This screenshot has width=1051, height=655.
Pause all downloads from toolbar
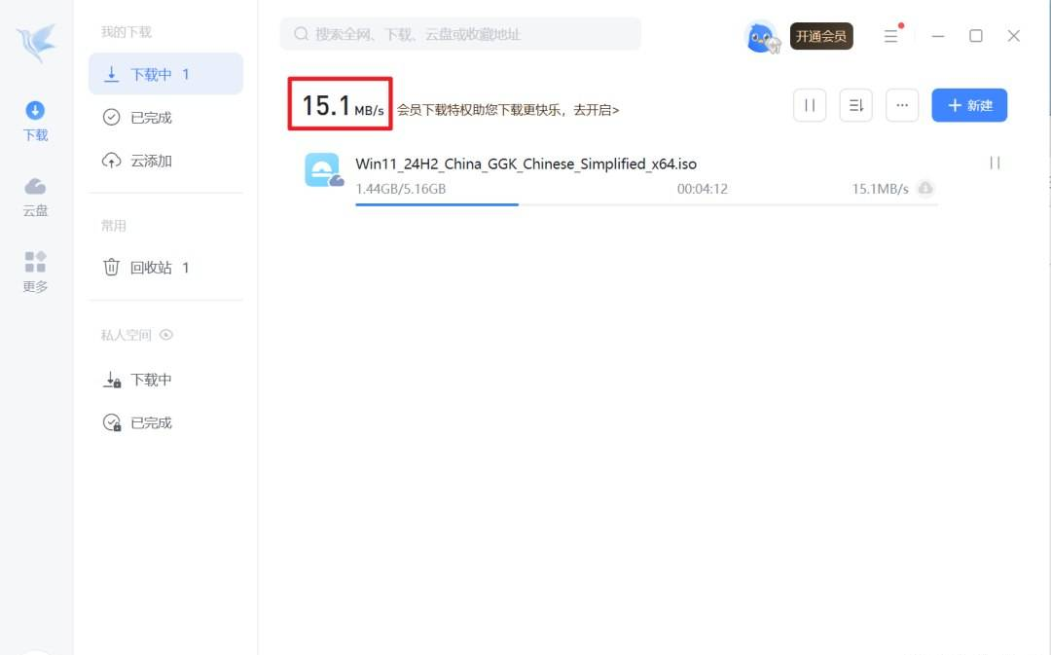tap(810, 105)
